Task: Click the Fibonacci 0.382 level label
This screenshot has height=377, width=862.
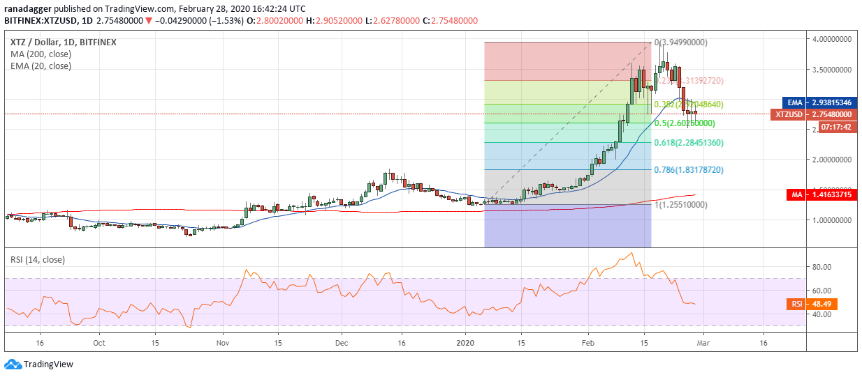Action: point(688,105)
